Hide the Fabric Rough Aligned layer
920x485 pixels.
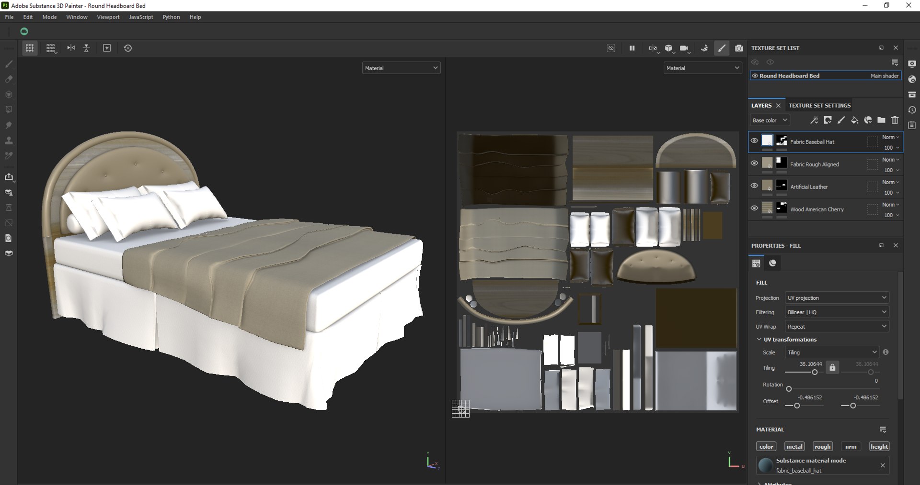[754, 163]
